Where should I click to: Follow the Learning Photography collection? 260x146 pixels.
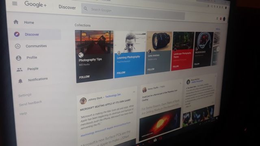point(121,73)
